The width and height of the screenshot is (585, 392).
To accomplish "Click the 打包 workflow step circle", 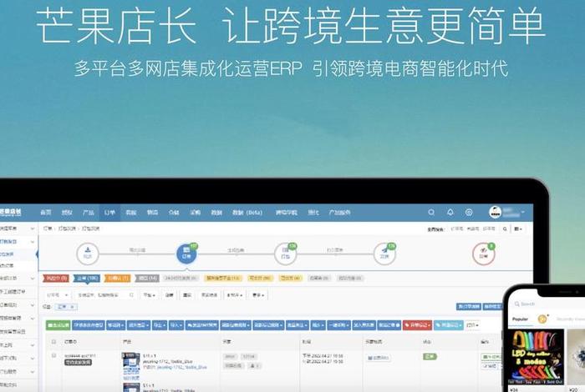I will click(286, 254).
